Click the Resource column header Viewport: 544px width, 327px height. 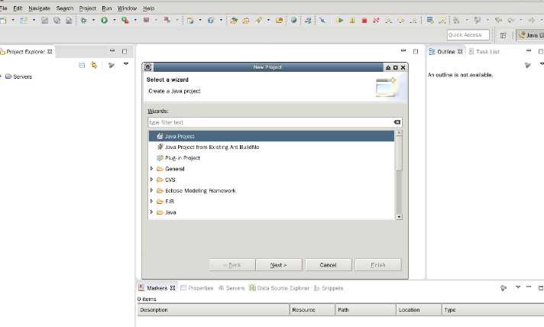(312, 309)
